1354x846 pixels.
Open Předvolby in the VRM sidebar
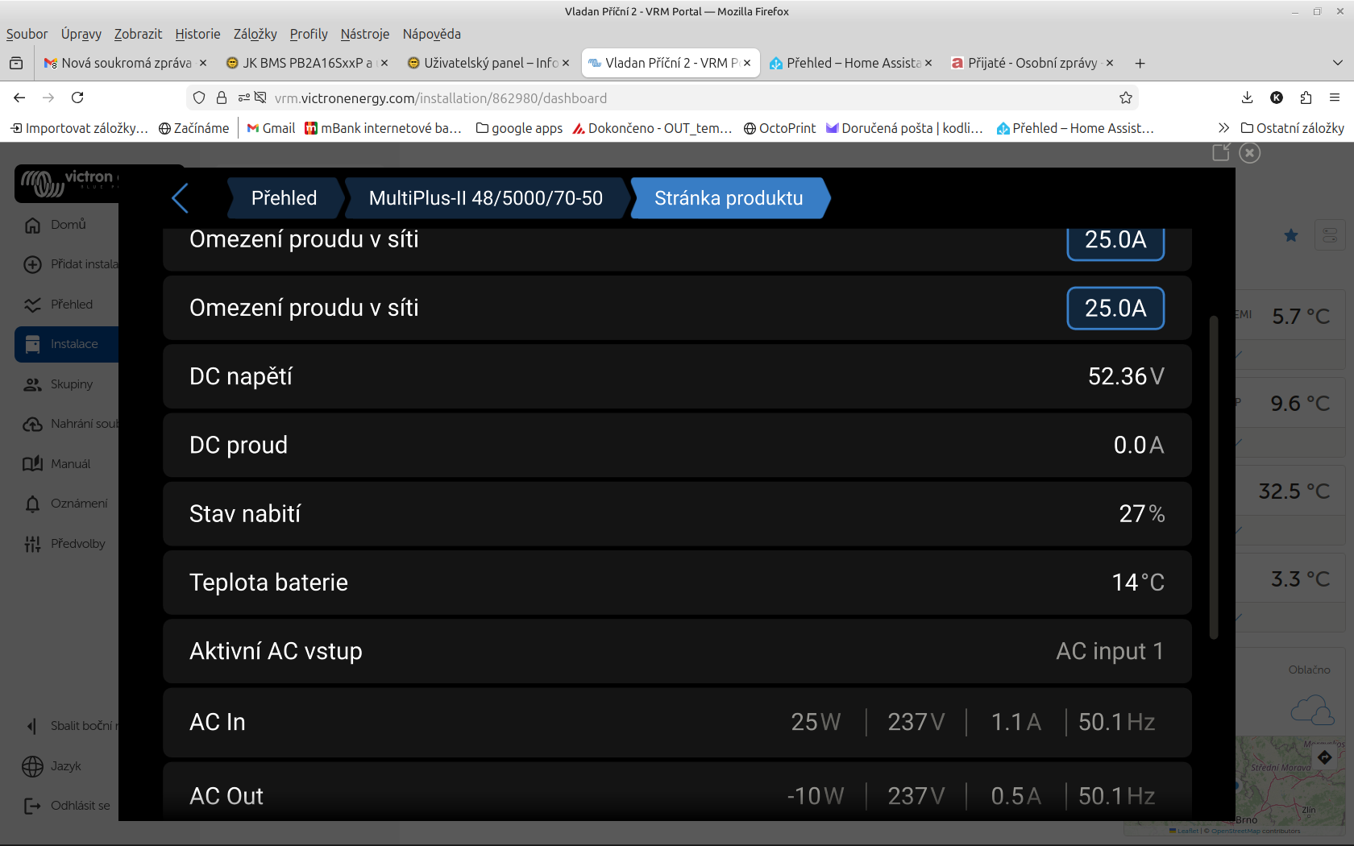click(x=64, y=544)
